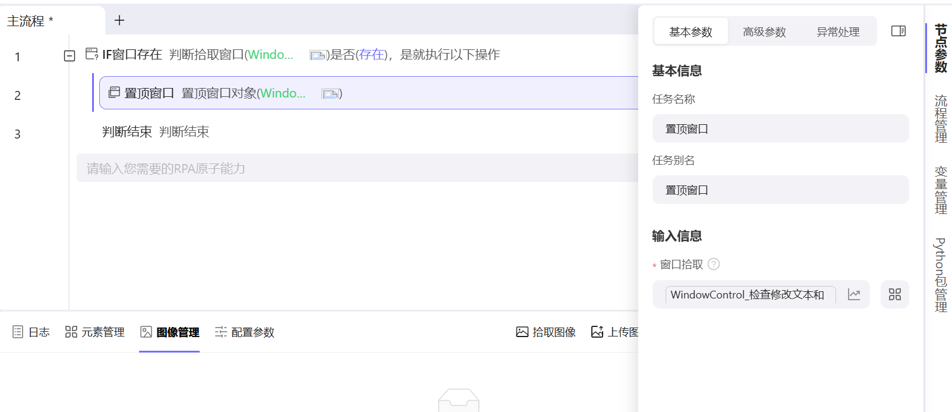Click the RPA原子能力 search input
The width and height of the screenshot is (952, 412).
(357, 168)
